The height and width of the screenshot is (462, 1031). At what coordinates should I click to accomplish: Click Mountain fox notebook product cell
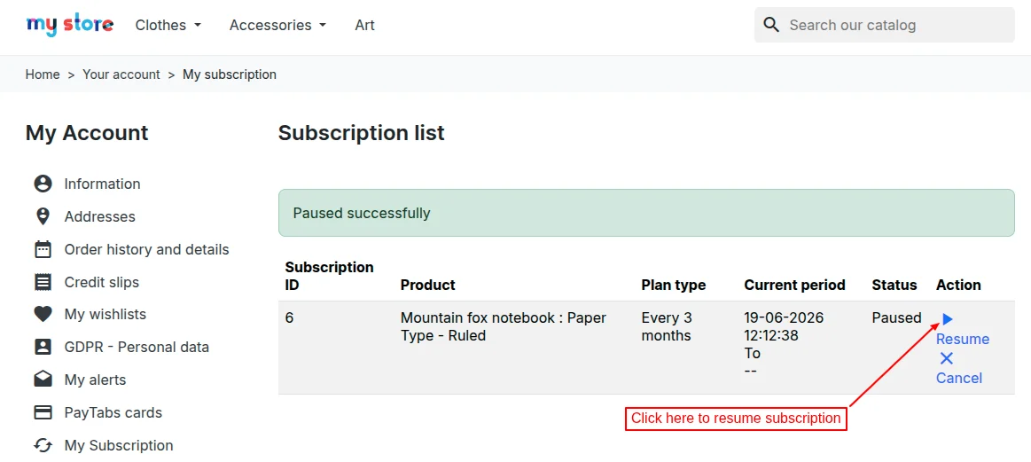pos(504,327)
